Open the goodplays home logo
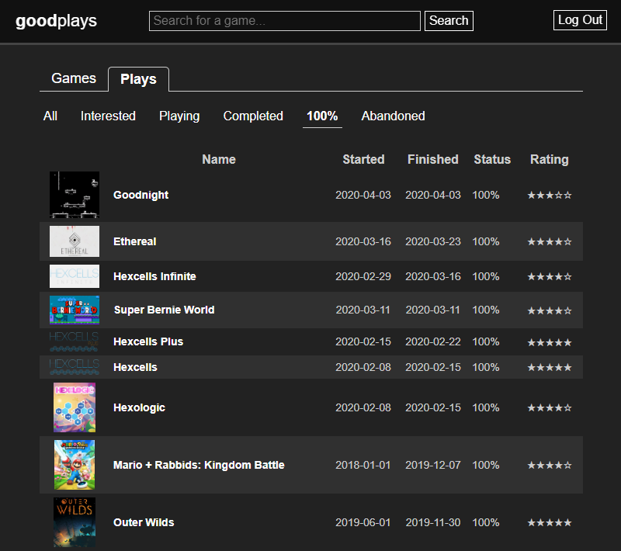621x551 pixels. tap(56, 21)
